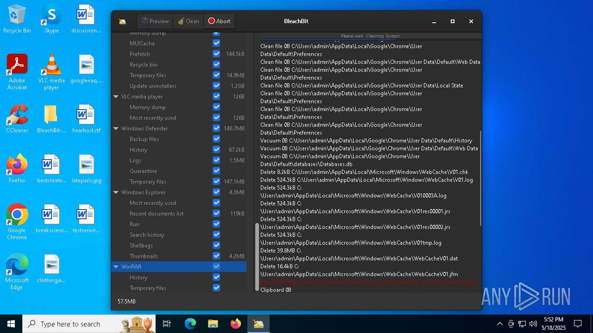Click the red Microsoft Edge error message

click(x=368, y=282)
